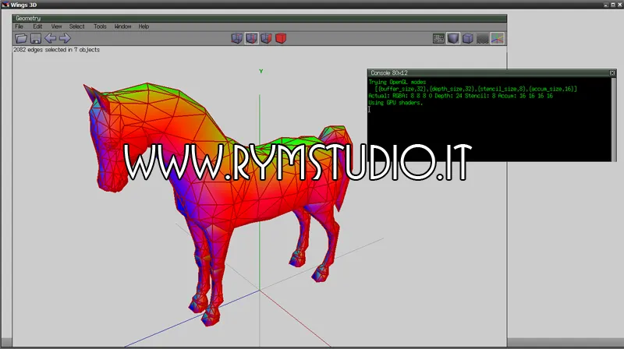Open the Edit menu

(x=37, y=26)
